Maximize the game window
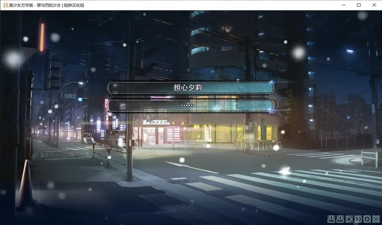 click(359, 5)
